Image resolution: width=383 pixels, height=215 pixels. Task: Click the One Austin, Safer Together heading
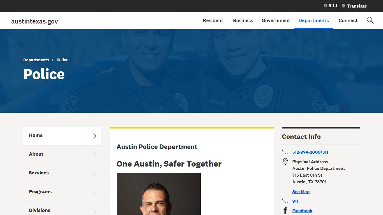tap(169, 164)
